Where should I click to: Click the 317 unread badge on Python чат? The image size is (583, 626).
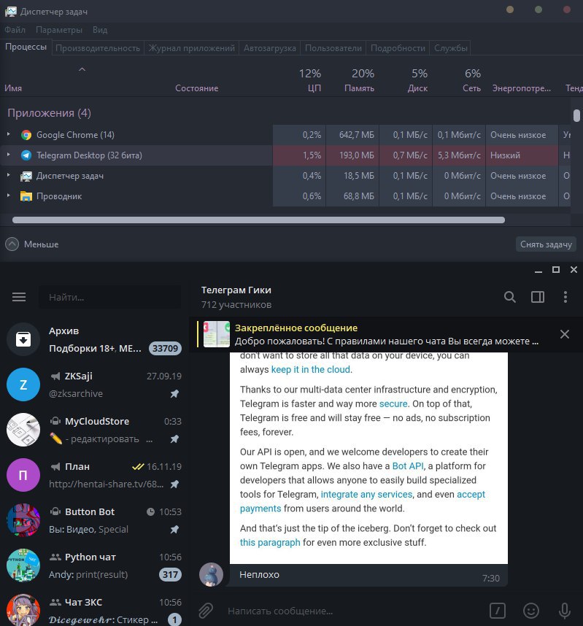tap(170, 574)
